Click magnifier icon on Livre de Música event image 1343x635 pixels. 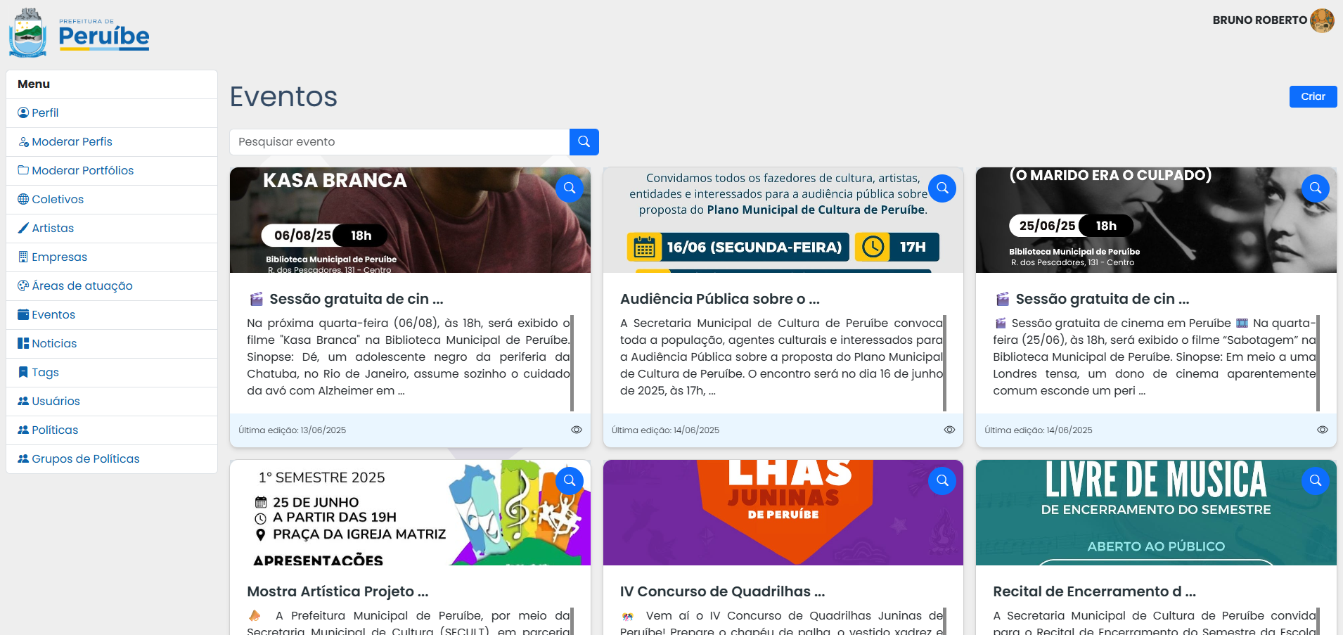coord(1315,481)
